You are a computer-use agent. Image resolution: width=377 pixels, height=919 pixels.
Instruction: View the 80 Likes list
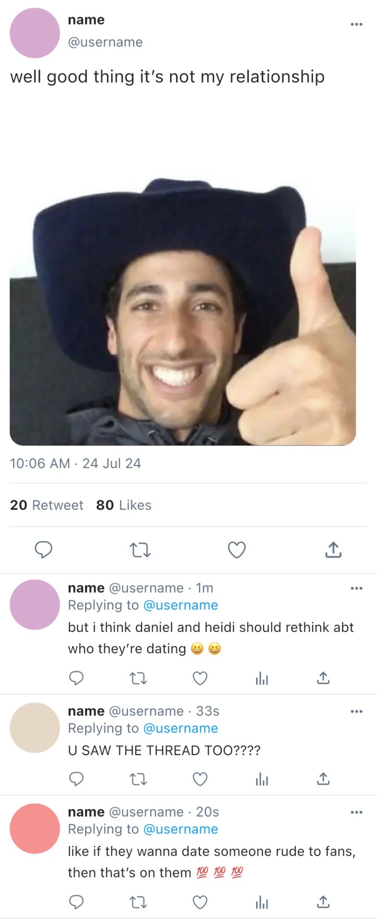point(124,505)
